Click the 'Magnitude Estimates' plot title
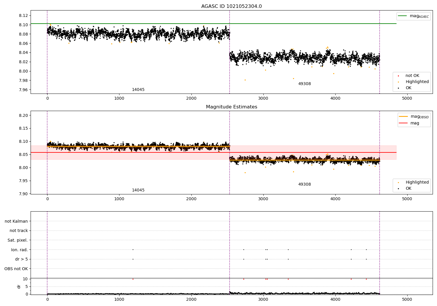 [231, 107]
